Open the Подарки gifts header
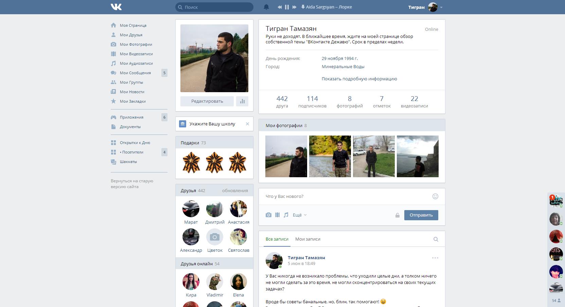Image resolution: width=565 pixels, height=307 pixels. point(214,143)
